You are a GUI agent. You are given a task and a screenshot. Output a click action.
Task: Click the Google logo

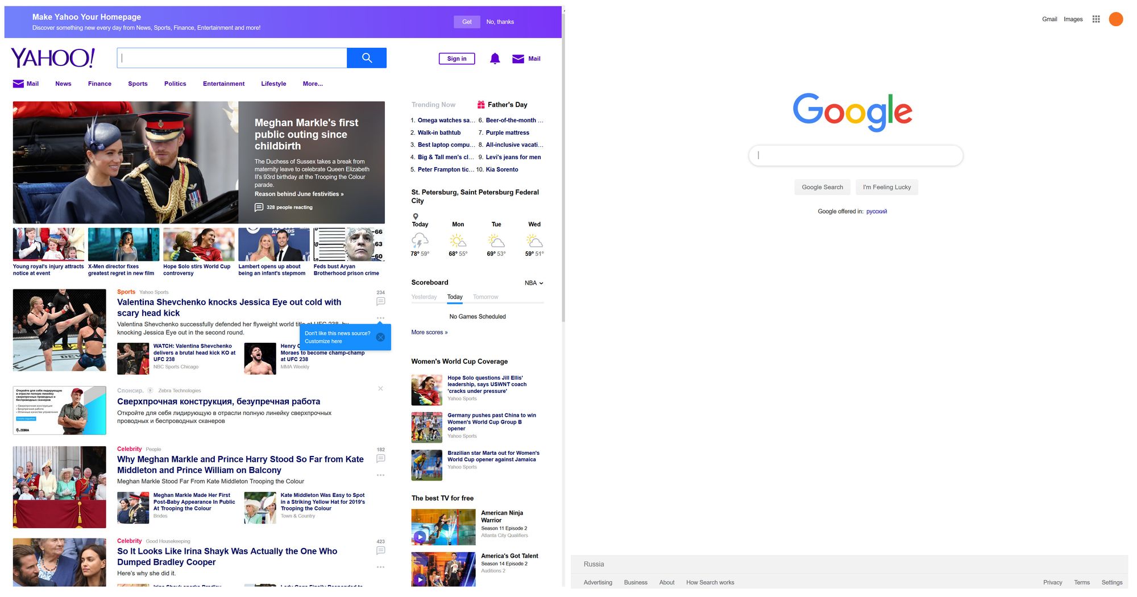[x=852, y=112]
